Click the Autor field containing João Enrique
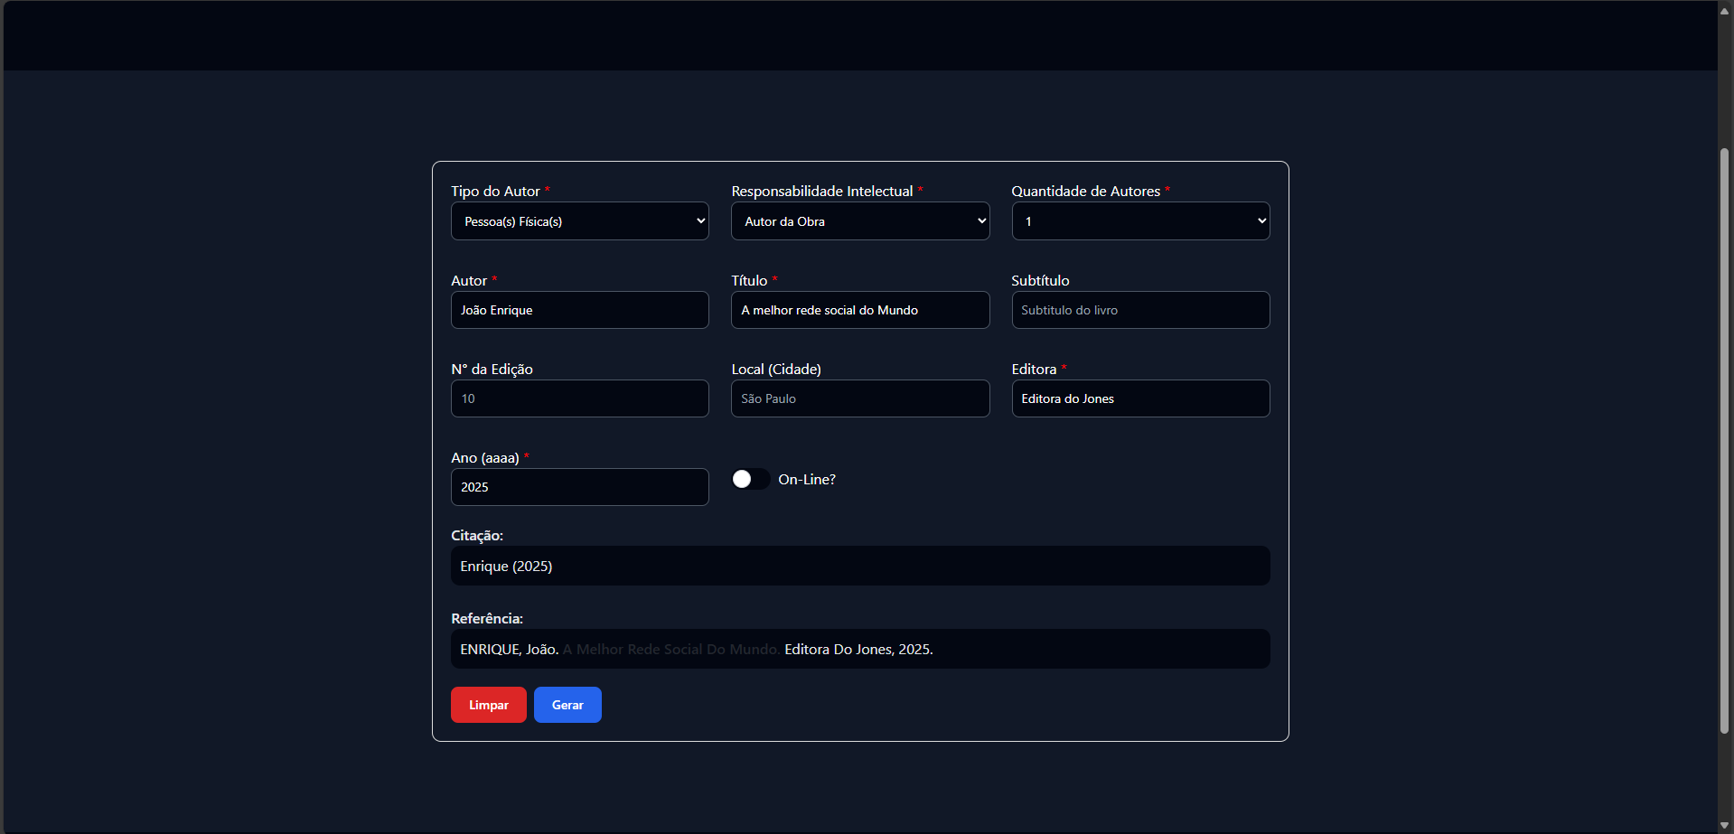Screen dimensions: 1734x834 coord(579,310)
